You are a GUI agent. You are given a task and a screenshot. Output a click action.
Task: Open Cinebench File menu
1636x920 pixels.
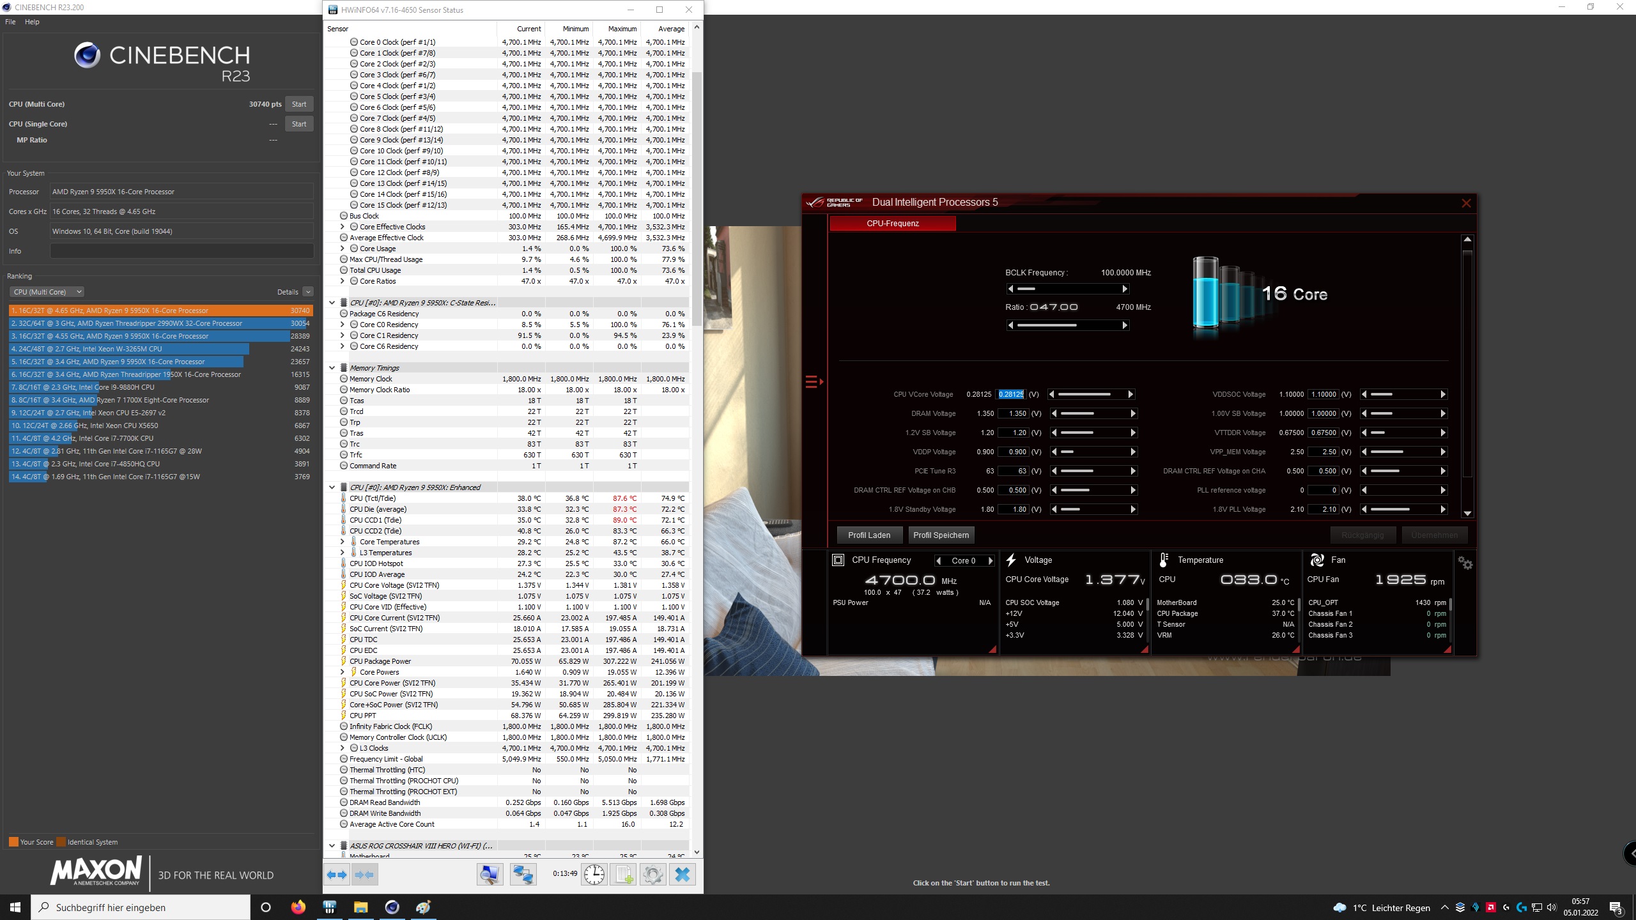click(x=10, y=22)
